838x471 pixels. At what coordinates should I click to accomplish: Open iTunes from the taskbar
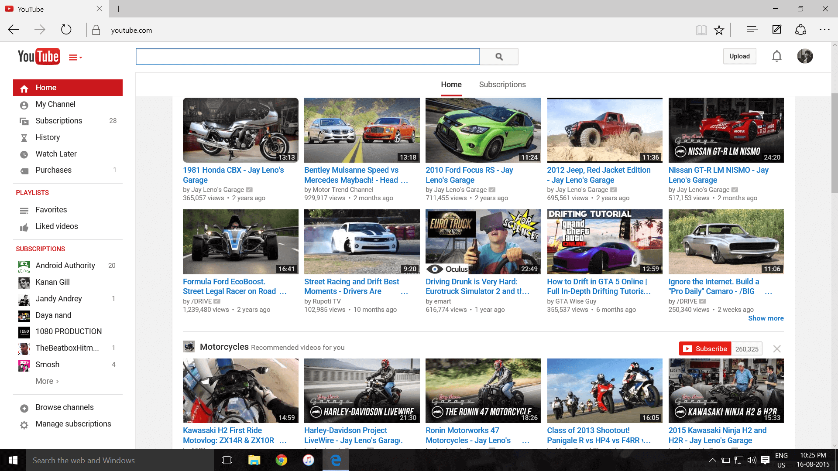(x=308, y=460)
